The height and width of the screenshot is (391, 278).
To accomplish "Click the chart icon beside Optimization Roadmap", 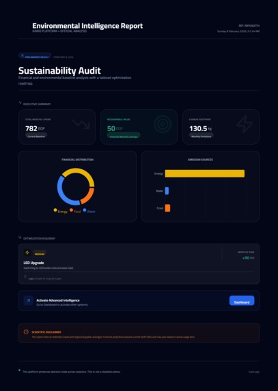I will (20, 237).
